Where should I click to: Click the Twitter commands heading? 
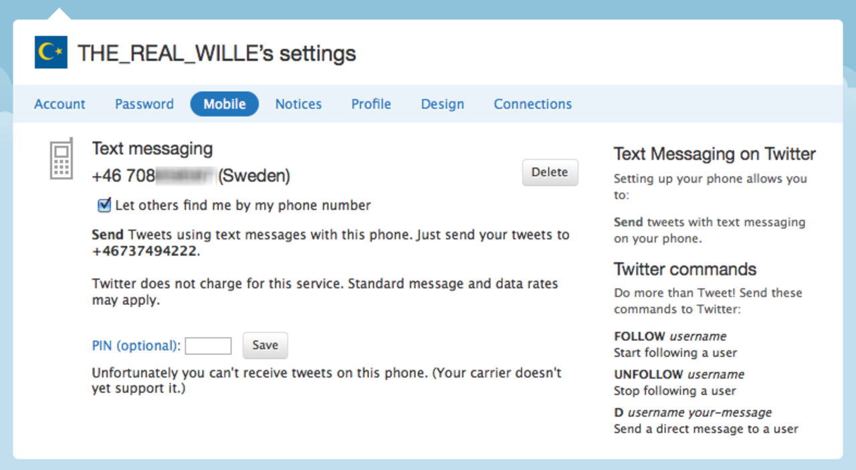pos(685,269)
